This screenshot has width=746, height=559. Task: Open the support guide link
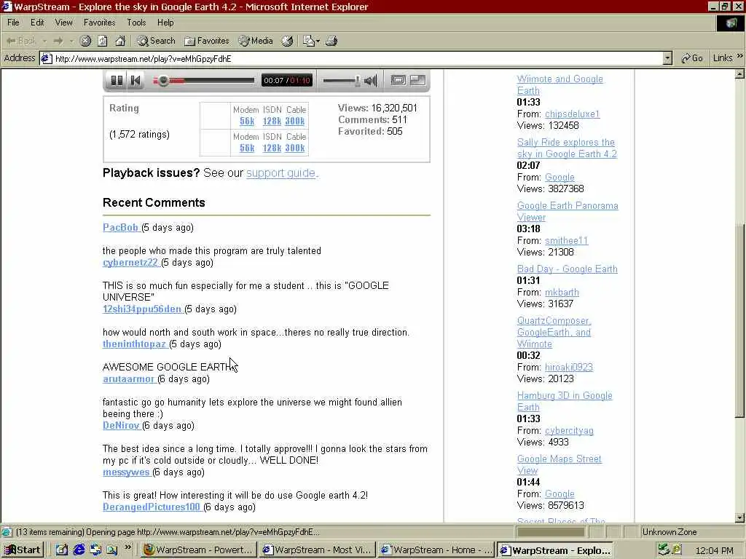[x=282, y=173]
